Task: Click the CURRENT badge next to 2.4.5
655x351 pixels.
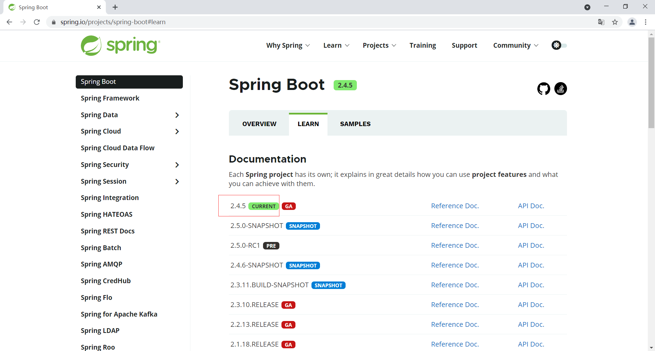Action: pos(263,206)
